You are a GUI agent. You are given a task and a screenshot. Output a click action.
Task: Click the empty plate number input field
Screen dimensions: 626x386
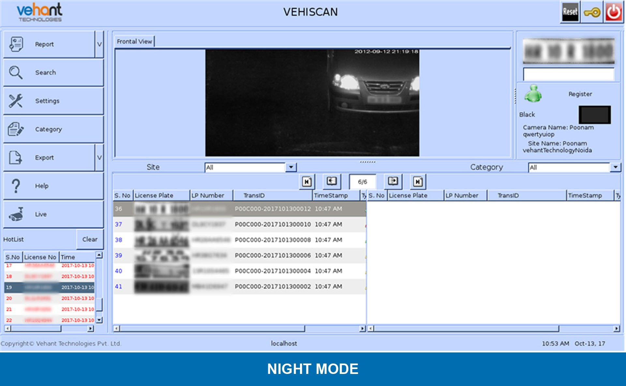point(569,74)
